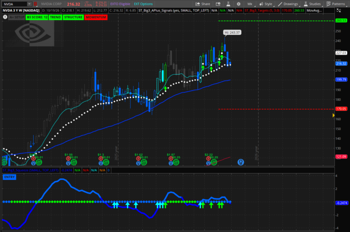Open the Patterns menu
The image size is (350, 232).
click(336, 4)
